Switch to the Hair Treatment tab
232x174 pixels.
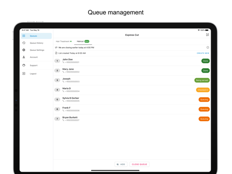pyautogui.click(x=64, y=42)
